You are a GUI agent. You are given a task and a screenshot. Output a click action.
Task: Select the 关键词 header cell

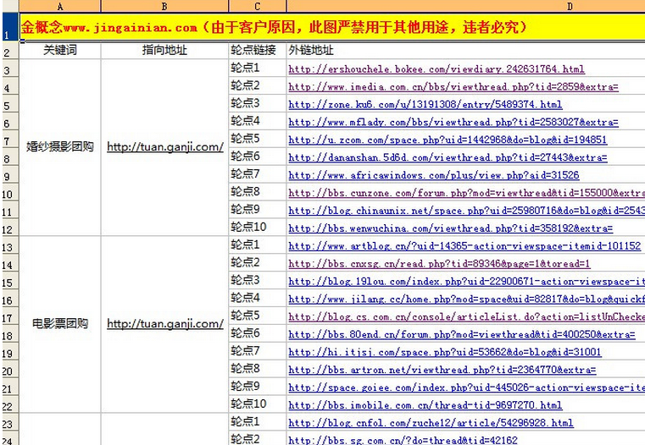tap(60, 51)
